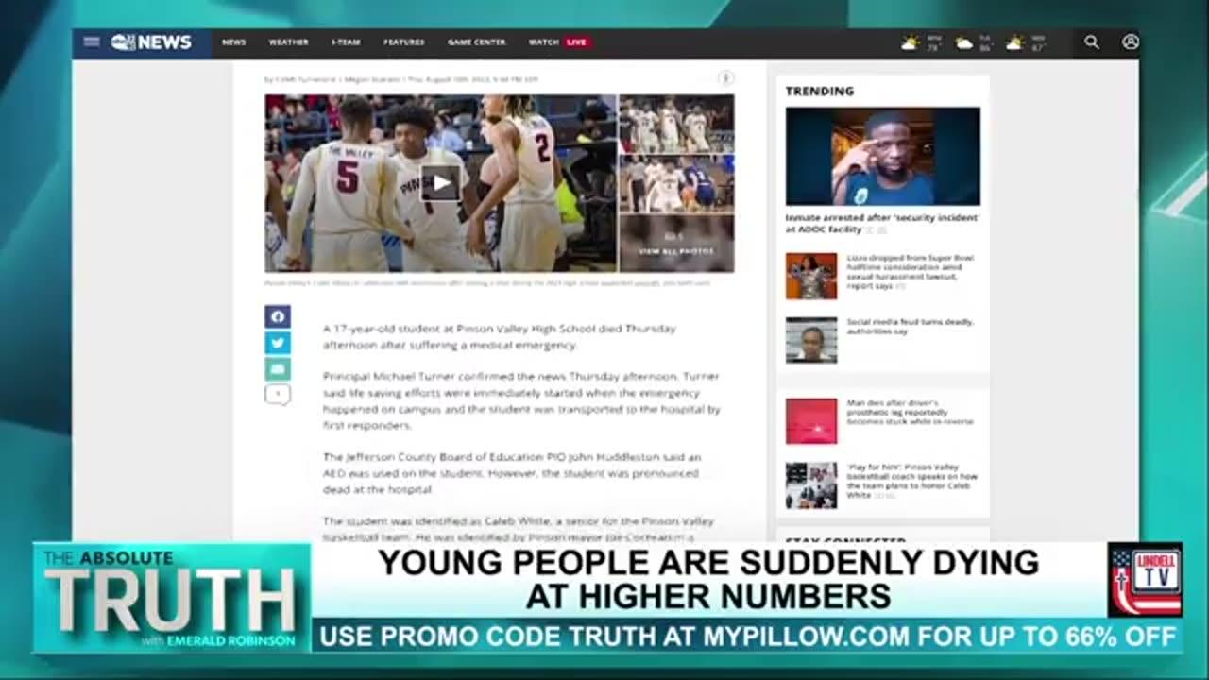
Task: Click 'The Absolute Truth' show logo
Action: click(172, 598)
